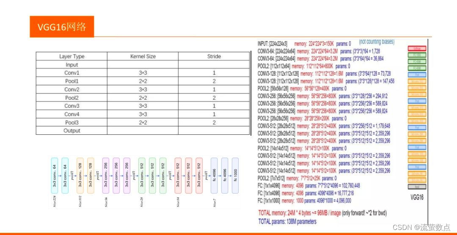Select the Output row label in table
Screen dimensions: 457x235
pyautogui.click(x=72, y=131)
